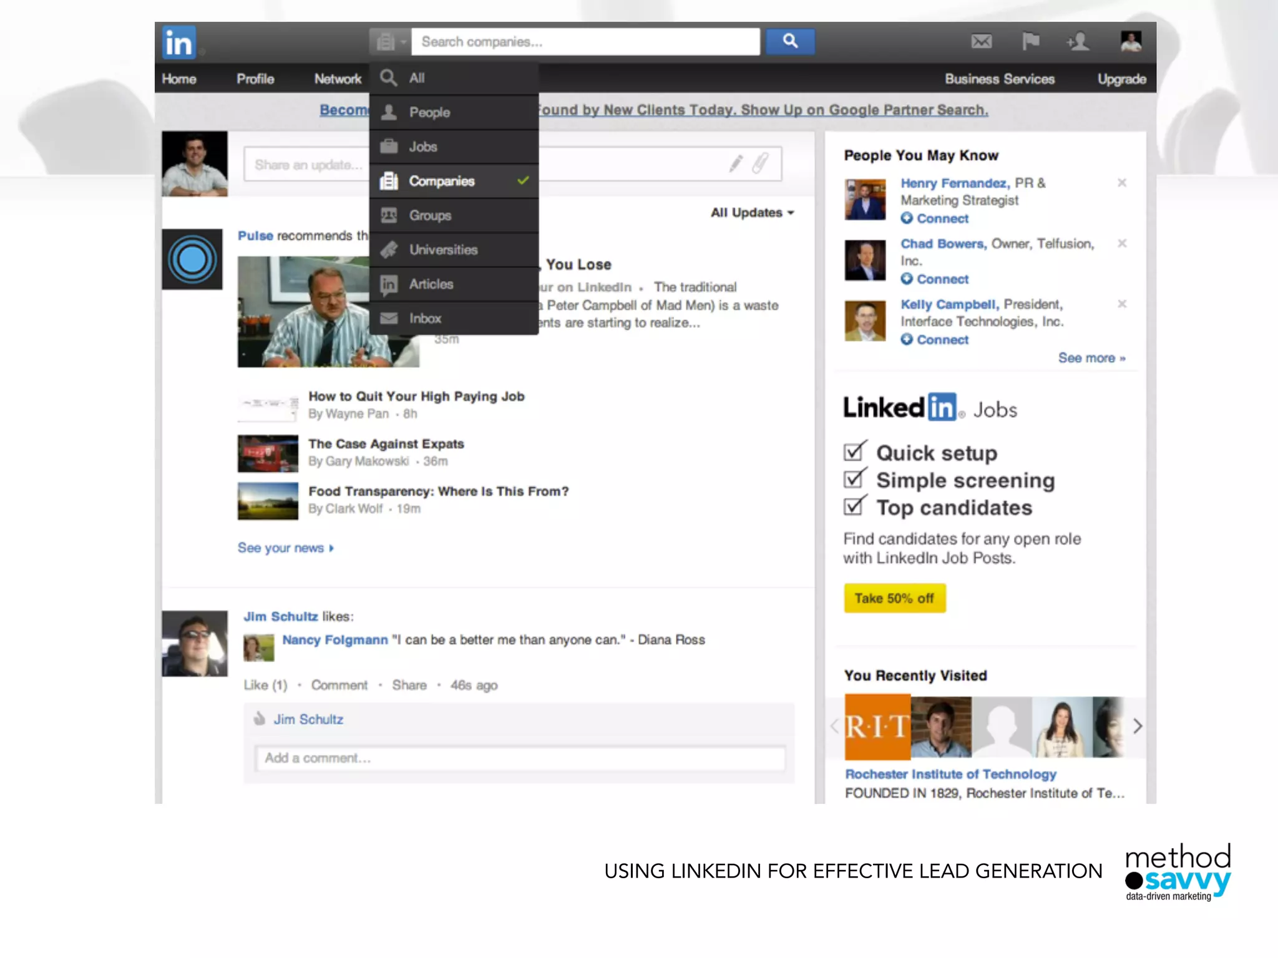
Task: Click the Top candidates checkbox
Action: point(855,505)
